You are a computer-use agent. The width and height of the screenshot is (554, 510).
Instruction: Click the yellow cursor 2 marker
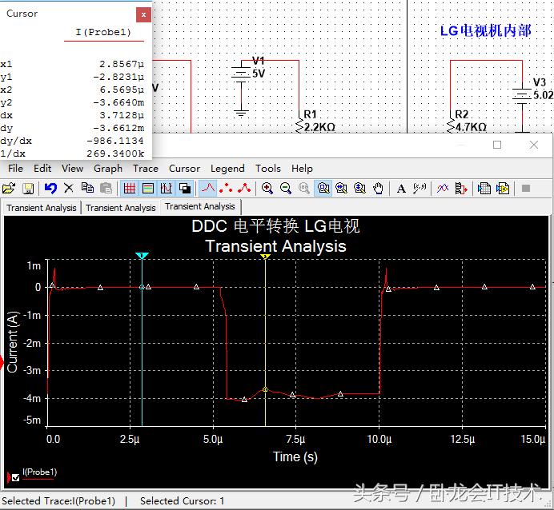[265, 257]
